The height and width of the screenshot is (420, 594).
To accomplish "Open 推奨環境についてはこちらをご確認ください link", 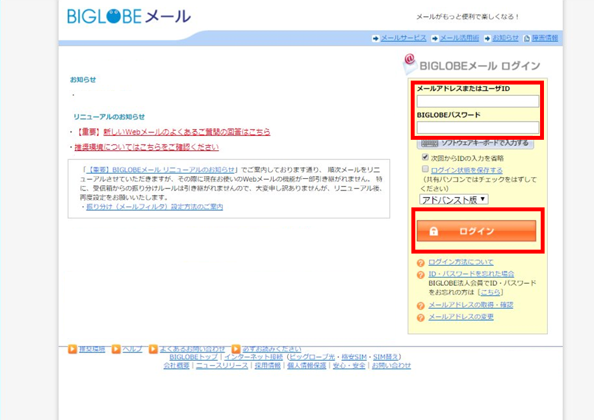I will click(147, 147).
